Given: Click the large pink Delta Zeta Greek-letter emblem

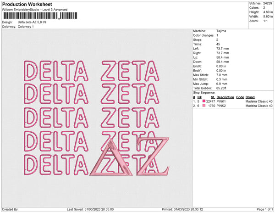Looking at the screenshot, I should click(x=129, y=157).
